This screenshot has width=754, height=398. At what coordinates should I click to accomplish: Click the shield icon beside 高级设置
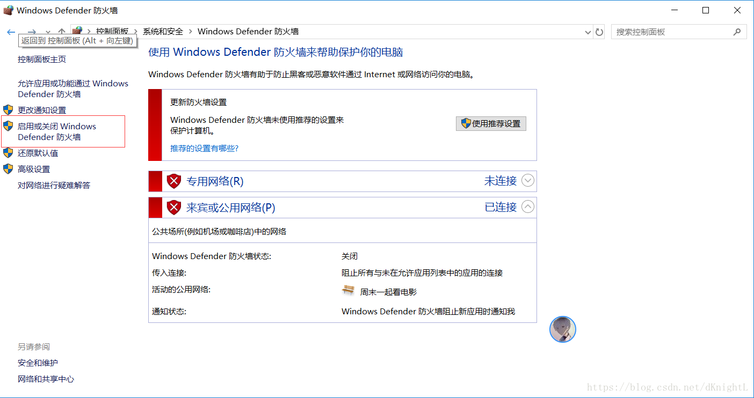pyautogui.click(x=8, y=169)
